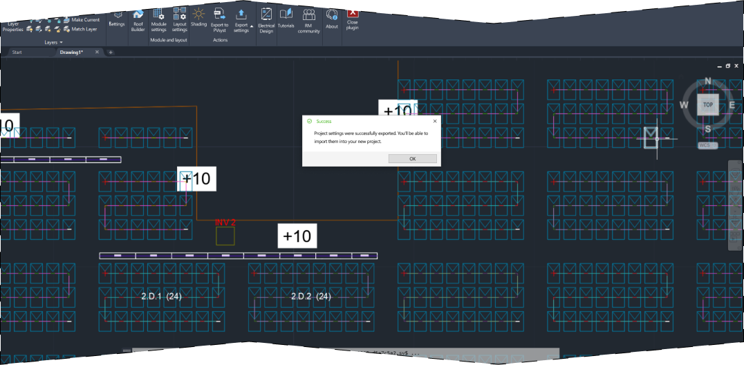
Task: Click the +10 label left of Success dialog
Action: 197,179
